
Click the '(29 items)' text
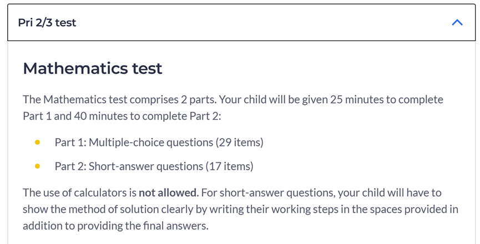click(239, 143)
